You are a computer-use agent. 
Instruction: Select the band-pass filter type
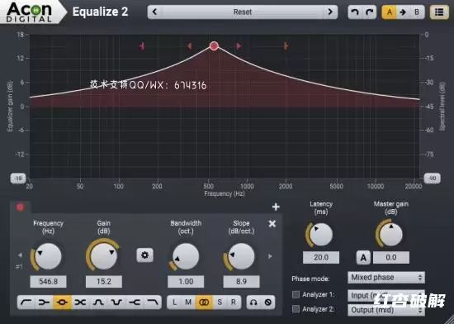(x=98, y=303)
